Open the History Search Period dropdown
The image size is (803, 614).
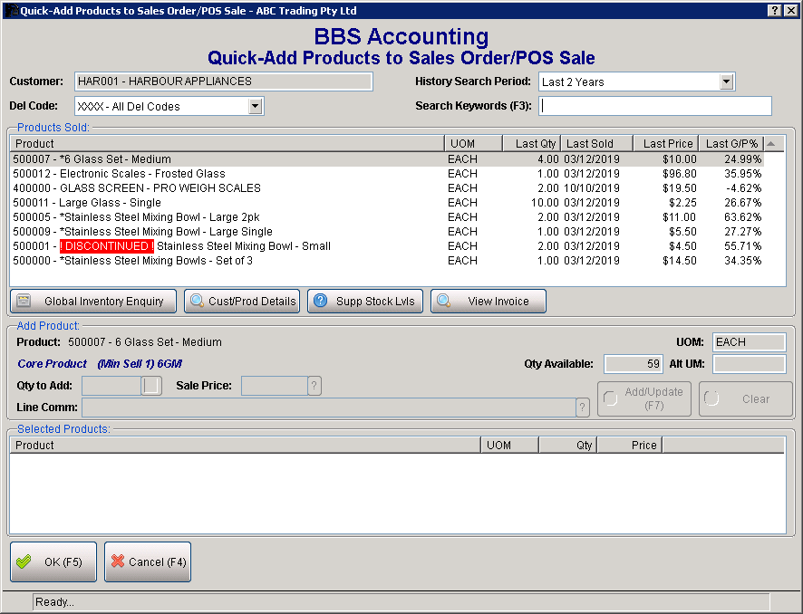point(726,82)
